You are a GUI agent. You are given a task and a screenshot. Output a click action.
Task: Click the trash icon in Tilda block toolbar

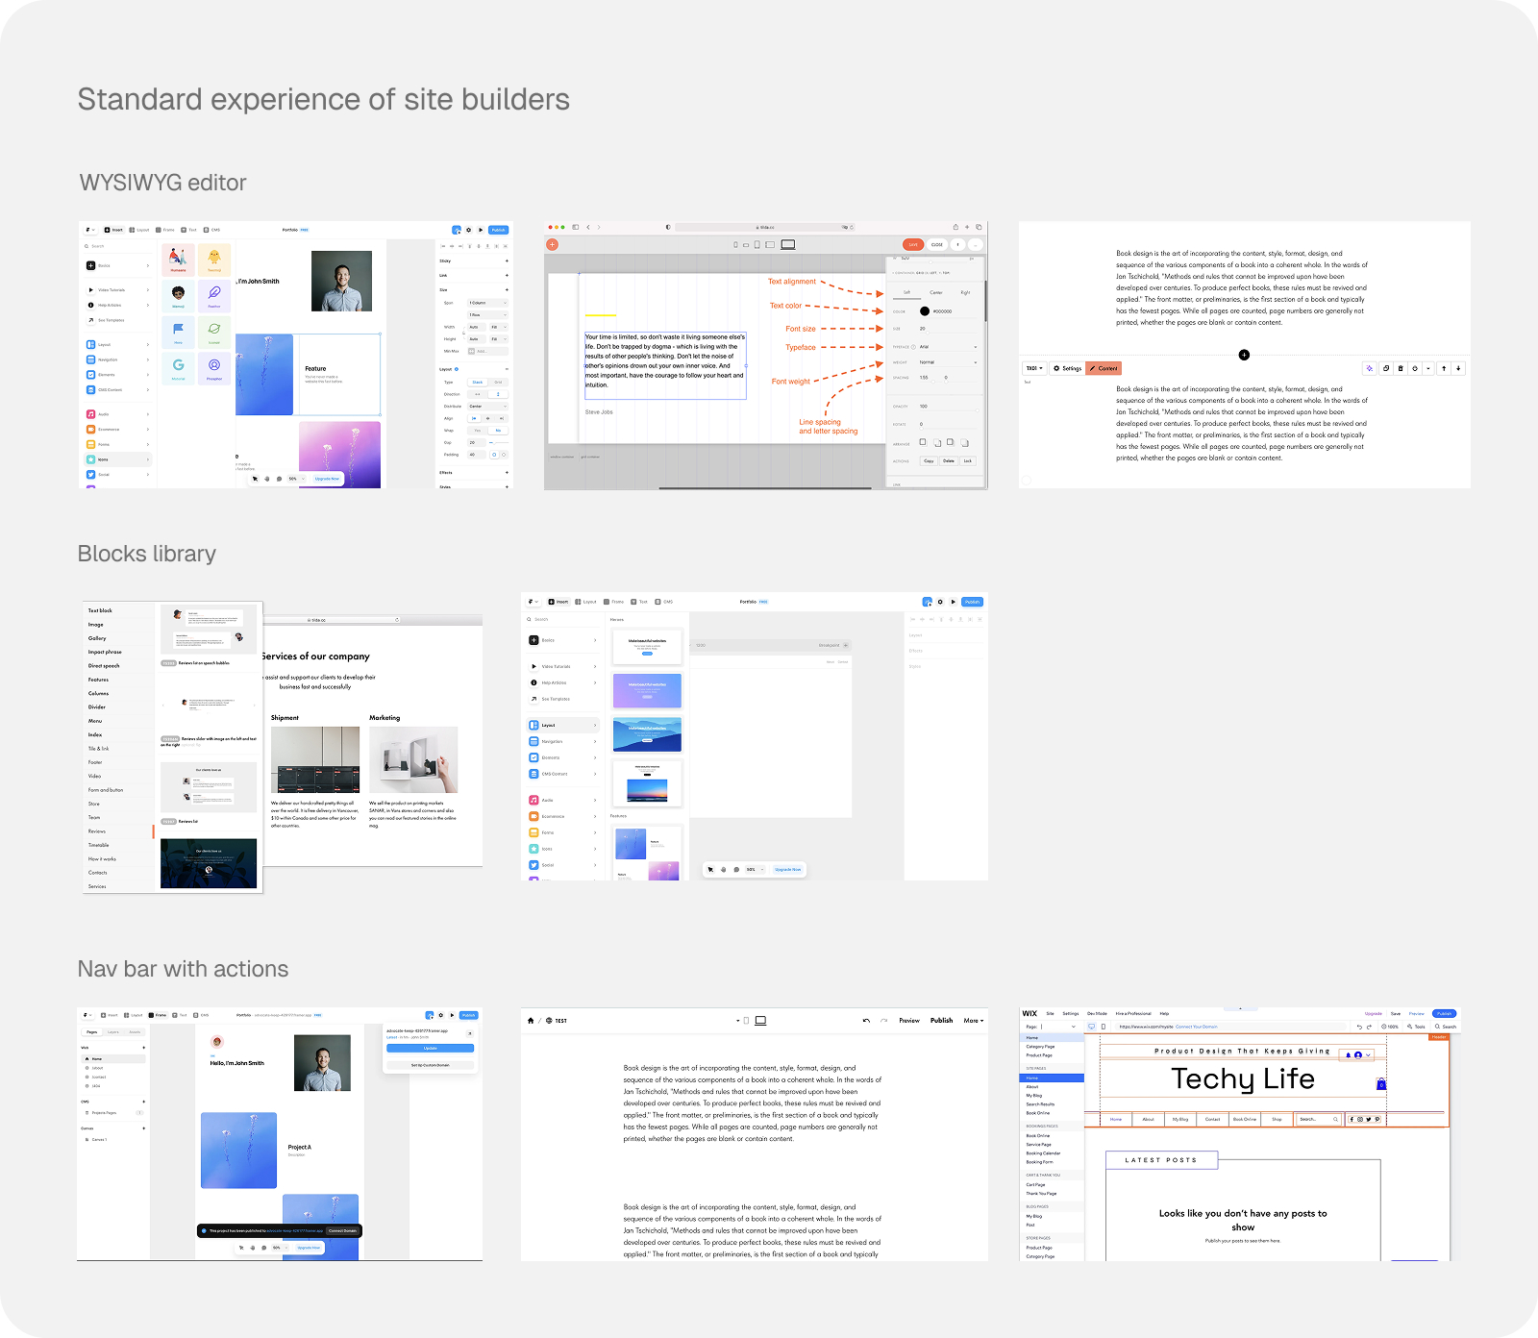(1401, 368)
